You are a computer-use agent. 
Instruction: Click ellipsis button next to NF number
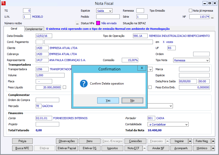[212, 17]
